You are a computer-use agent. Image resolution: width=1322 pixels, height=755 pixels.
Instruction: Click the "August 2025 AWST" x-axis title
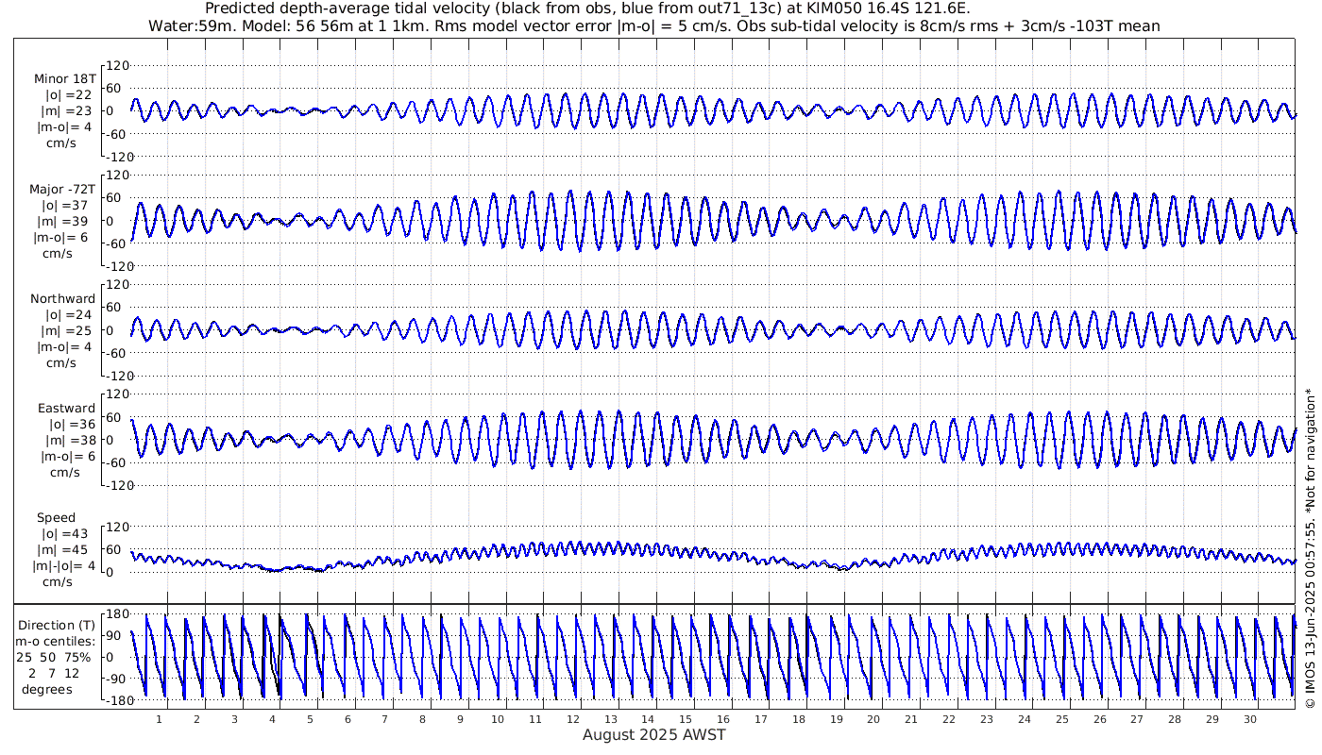pos(654,734)
